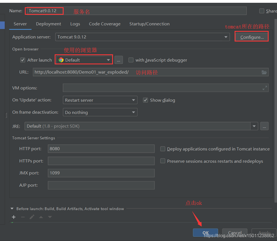The height and width of the screenshot is (241, 277).
Task: Open the Application server dropdown
Action: click(x=142, y=37)
